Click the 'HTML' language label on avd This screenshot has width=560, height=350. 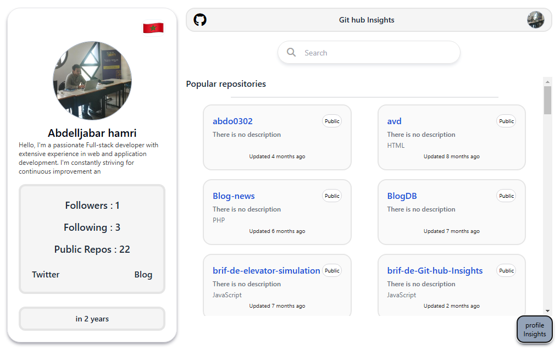coord(396,146)
